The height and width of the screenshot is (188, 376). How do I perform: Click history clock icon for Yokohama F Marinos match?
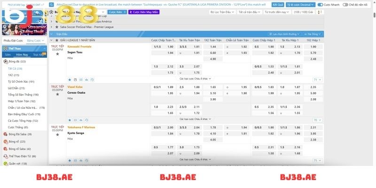86,160
